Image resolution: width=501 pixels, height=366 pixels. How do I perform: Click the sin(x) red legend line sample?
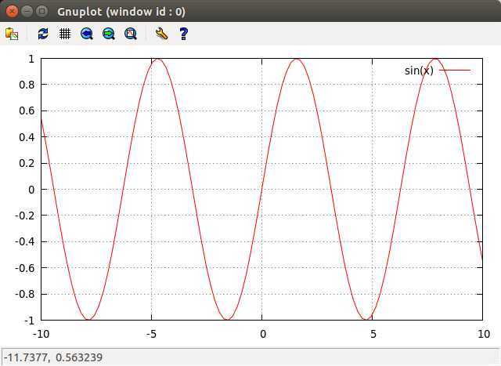(455, 71)
